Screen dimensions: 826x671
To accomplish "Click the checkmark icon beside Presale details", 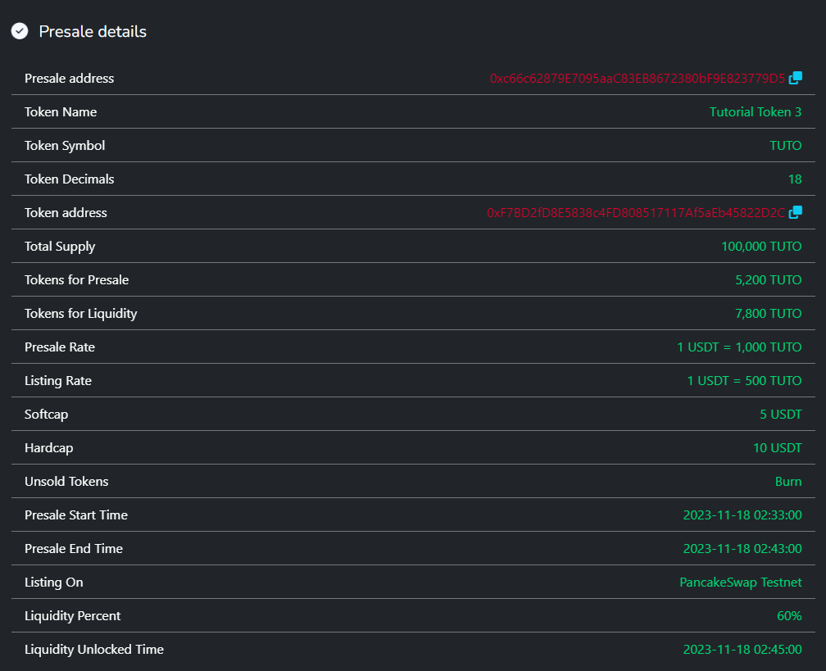I will pyautogui.click(x=20, y=31).
